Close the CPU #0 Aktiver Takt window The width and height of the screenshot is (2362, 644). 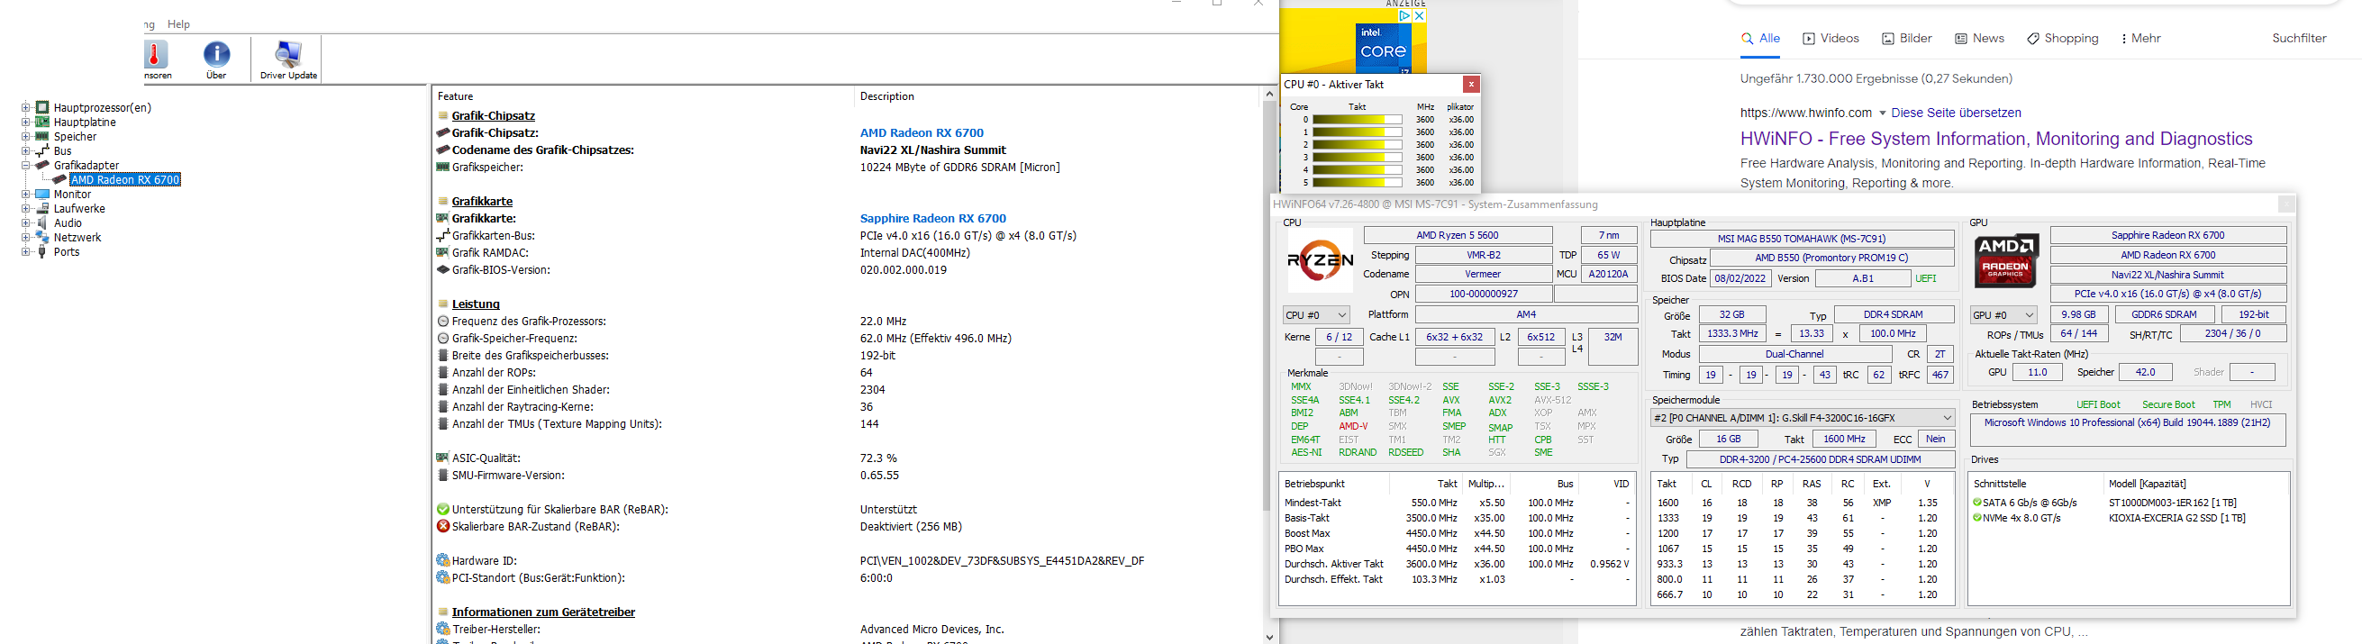tap(1471, 85)
